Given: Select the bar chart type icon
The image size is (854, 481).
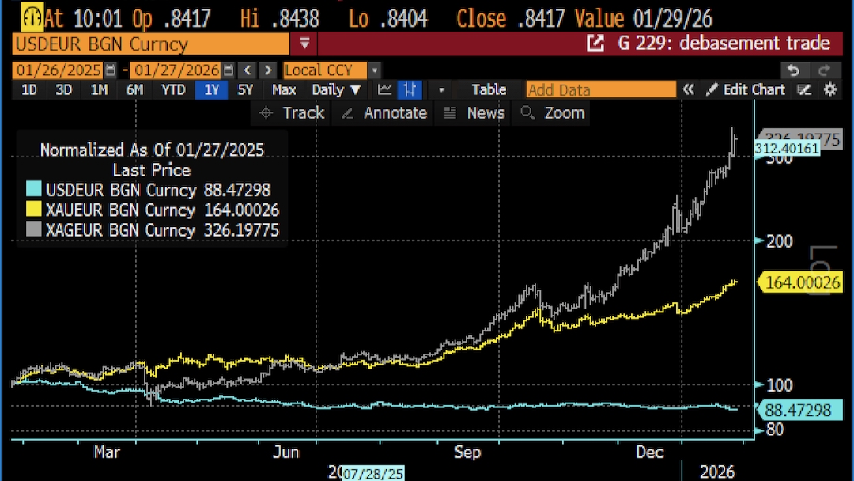Looking at the screenshot, I should (410, 90).
